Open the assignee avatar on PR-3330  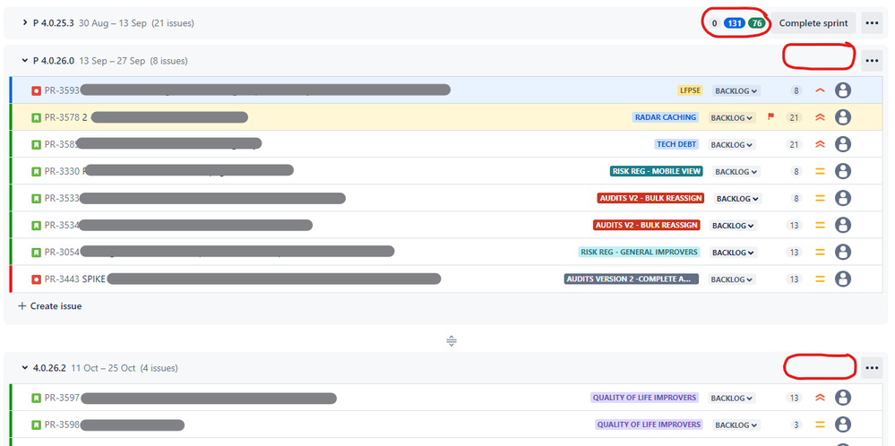pyautogui.click(x=843, y=171)
